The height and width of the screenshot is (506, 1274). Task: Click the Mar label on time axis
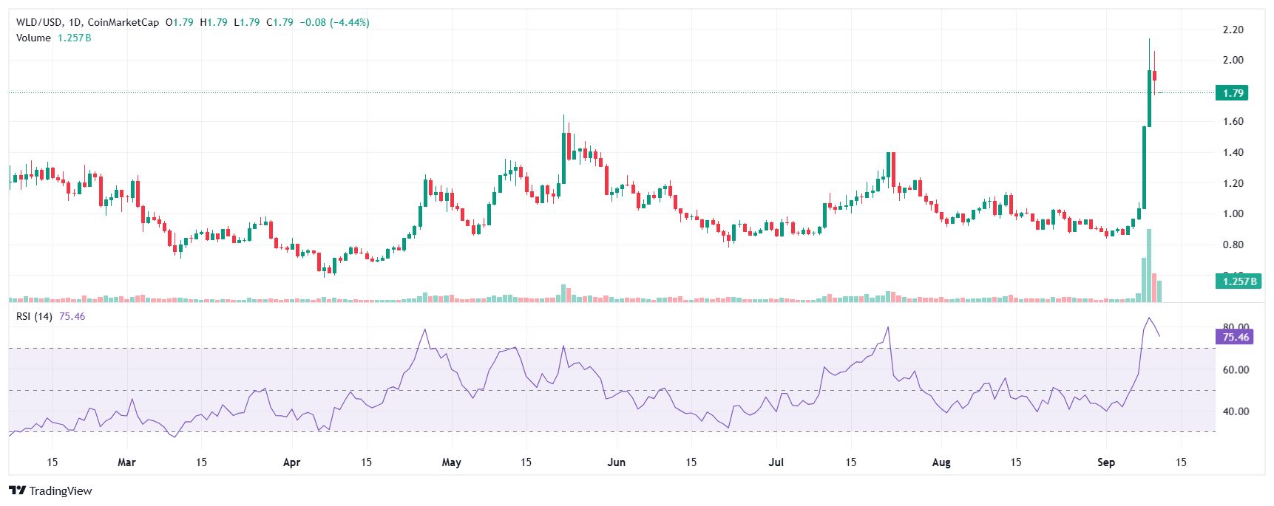click(x=126, y=462)
